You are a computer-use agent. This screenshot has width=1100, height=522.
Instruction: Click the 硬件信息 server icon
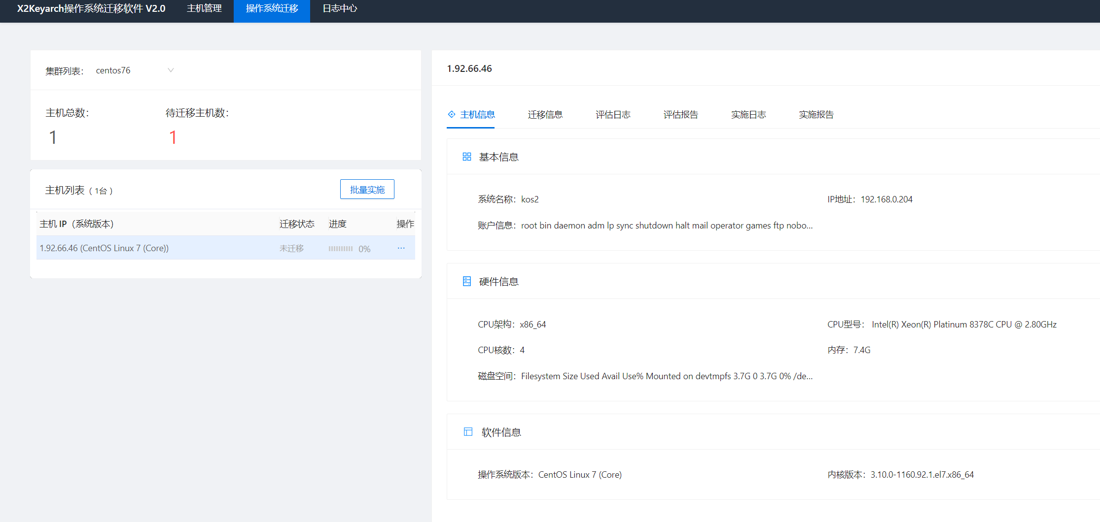(x=466, y=281)
